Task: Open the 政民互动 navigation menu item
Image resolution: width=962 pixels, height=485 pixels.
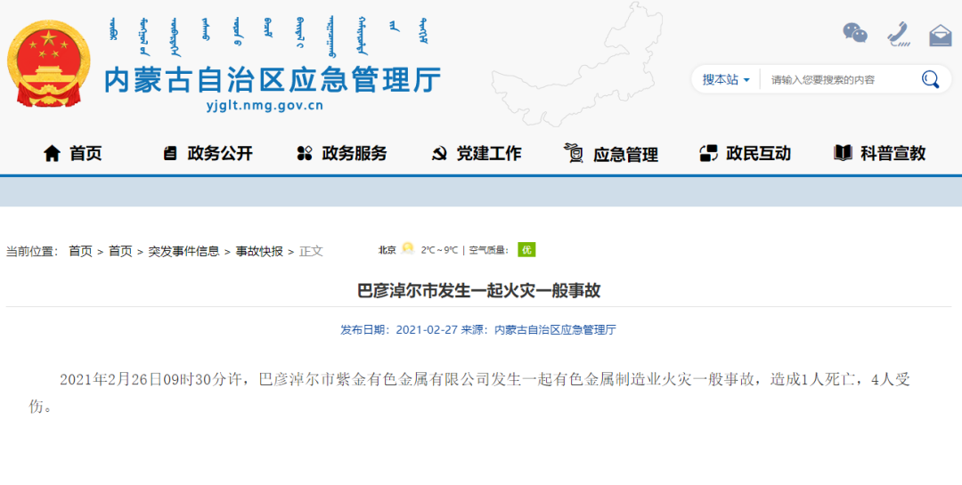Action: [x=758, y=153]
